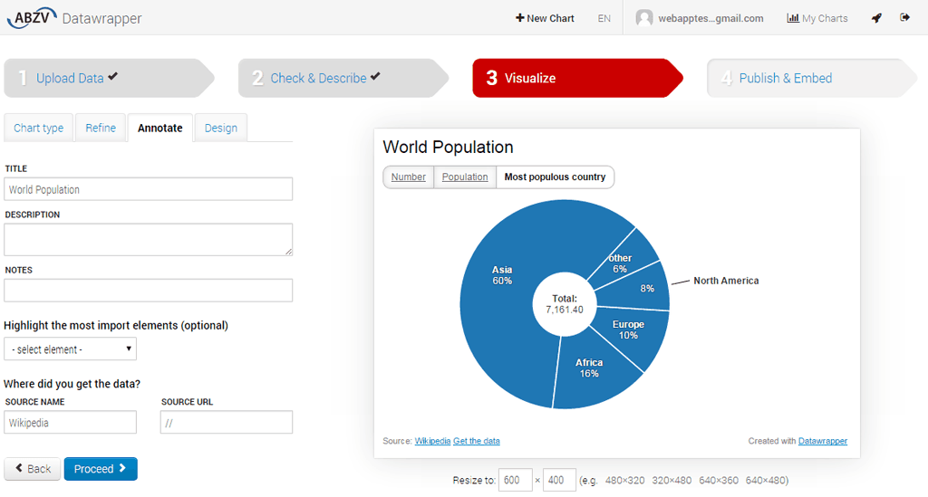The width and height of the screenshot is (928, 497).
Task: Select Most populous country chart tab
Action: 555,177
